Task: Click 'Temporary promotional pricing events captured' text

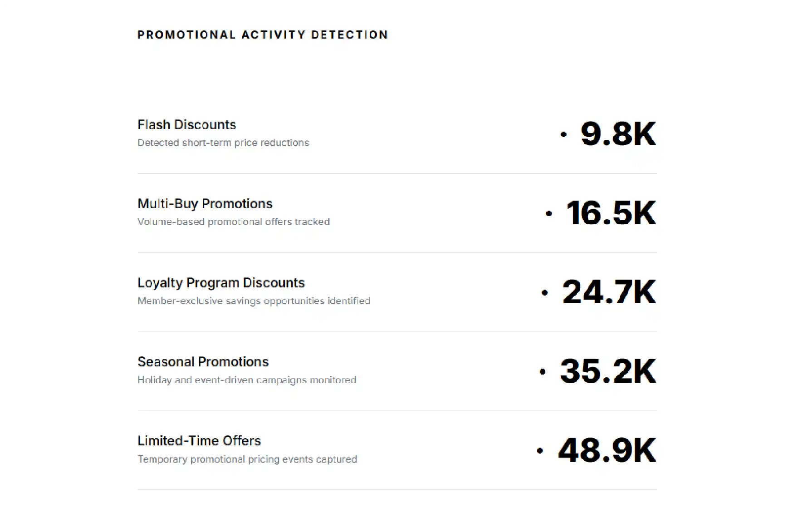Action: pyautogui.click(x=247, y=459)
